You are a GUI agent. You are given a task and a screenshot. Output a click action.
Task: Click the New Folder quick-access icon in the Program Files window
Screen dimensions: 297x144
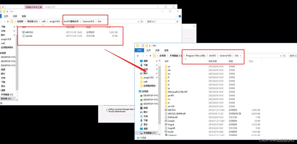pos(146,46)
